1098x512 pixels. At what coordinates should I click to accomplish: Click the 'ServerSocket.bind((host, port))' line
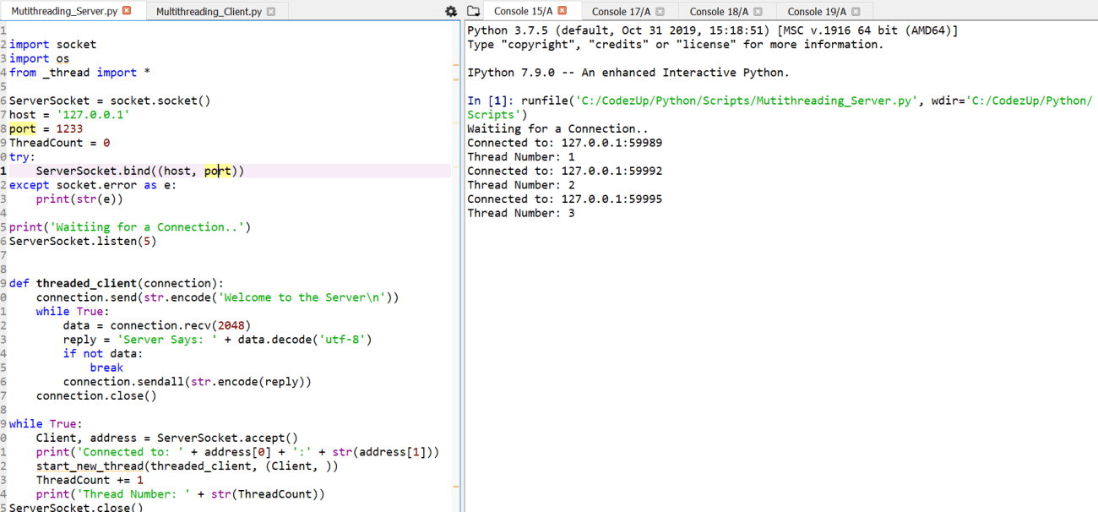coord(140,171)
